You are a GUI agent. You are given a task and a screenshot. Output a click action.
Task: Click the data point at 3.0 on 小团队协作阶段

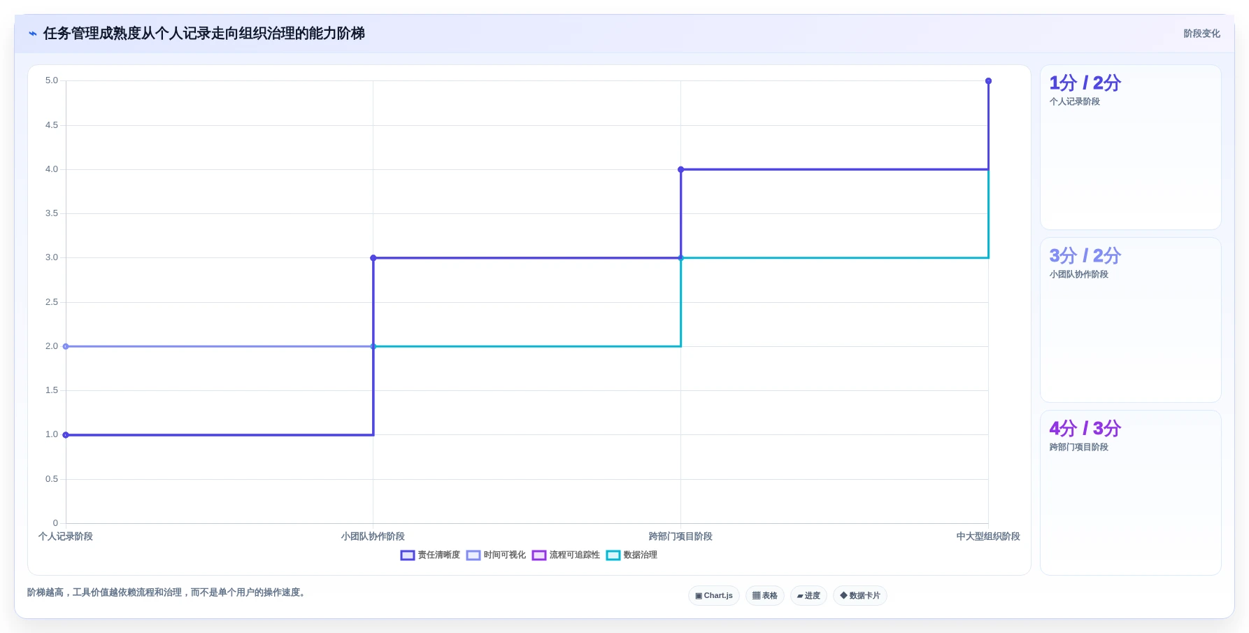coord(373,258)
